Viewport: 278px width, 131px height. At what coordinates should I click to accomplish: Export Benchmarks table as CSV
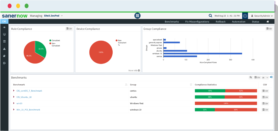(x=257, y=77)
